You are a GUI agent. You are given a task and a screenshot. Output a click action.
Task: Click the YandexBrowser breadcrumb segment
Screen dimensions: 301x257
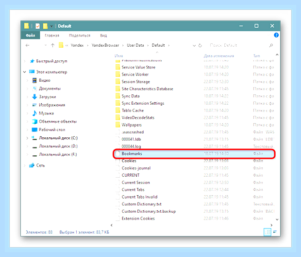coord(105,45)
